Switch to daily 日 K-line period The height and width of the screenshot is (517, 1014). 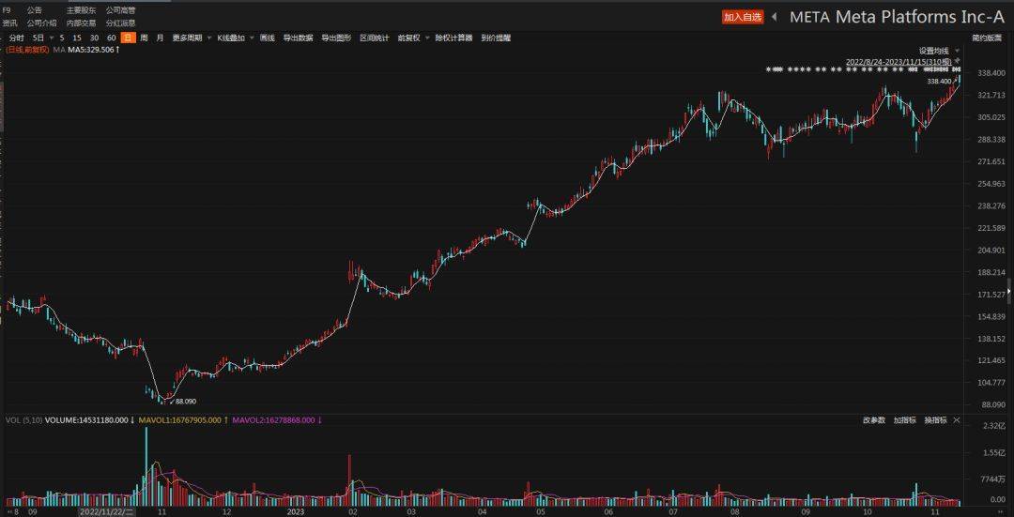pyautogui.click(x=129, y=38)
